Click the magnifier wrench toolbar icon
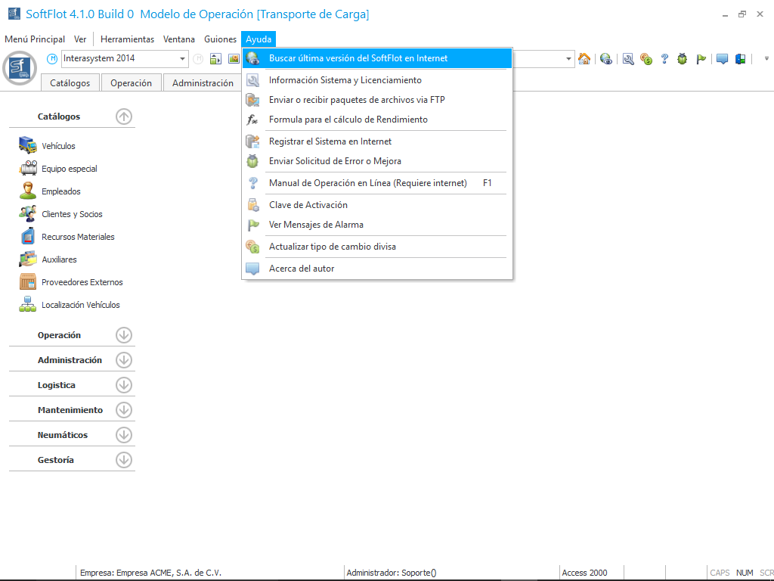The height and width of the screenshot is (581, 774). (628, 59)
